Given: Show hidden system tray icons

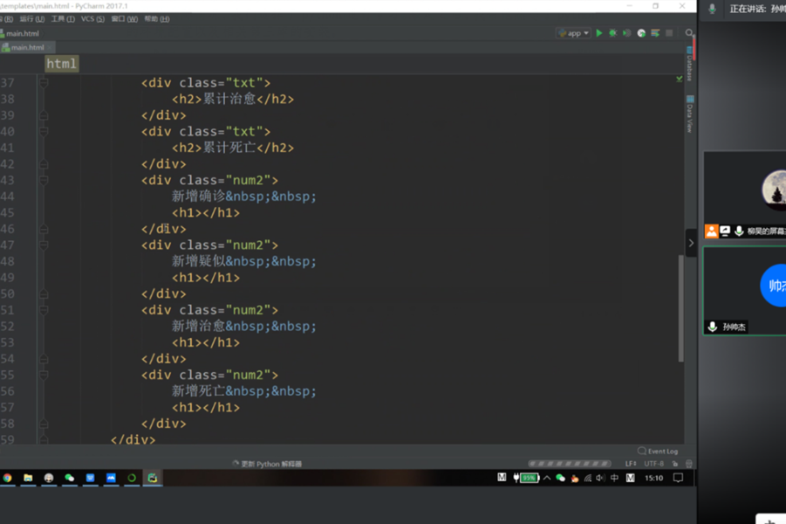Looking at the screenshot, I should pos(547,479).
